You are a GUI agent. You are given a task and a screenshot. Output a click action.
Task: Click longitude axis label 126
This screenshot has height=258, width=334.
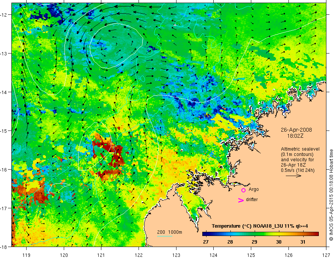pyautogui.click(x=288, y=255)
